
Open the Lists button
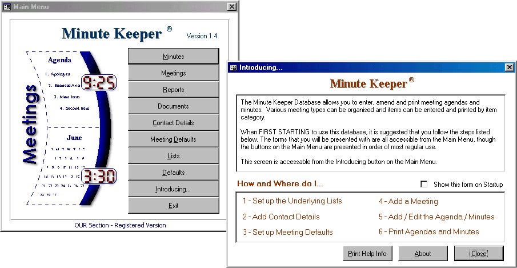pyautogui.click(x=173, y=156)
